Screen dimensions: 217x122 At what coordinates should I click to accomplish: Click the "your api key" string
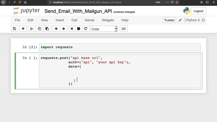(x=111, y=62)
